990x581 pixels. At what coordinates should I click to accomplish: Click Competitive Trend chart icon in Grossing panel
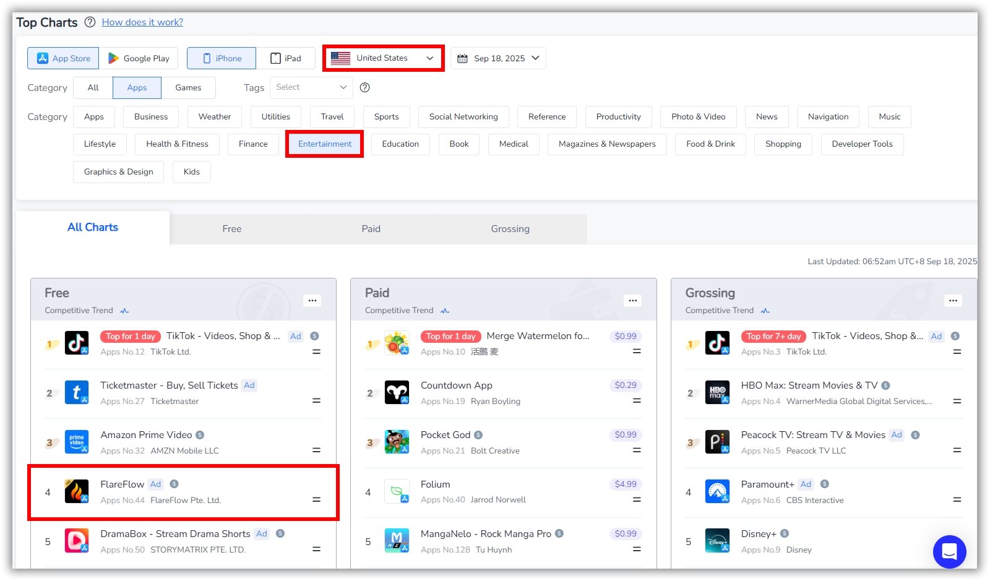tap(765, 311)
